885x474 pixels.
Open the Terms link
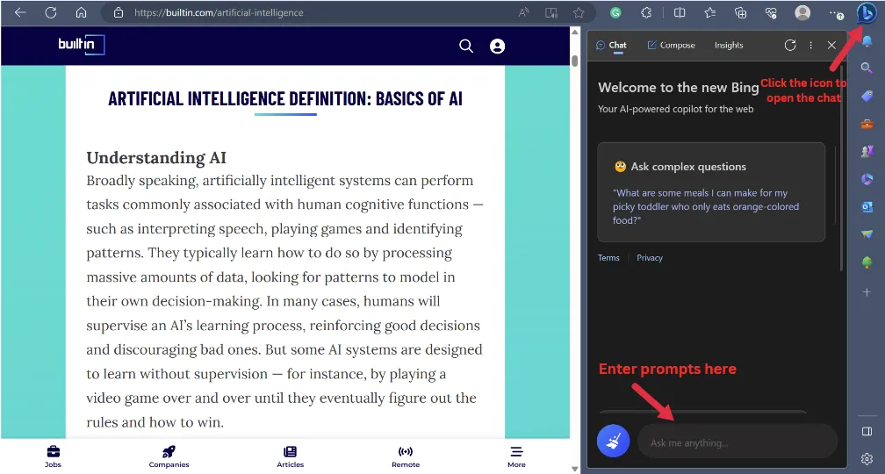click(x=608, y=258)
